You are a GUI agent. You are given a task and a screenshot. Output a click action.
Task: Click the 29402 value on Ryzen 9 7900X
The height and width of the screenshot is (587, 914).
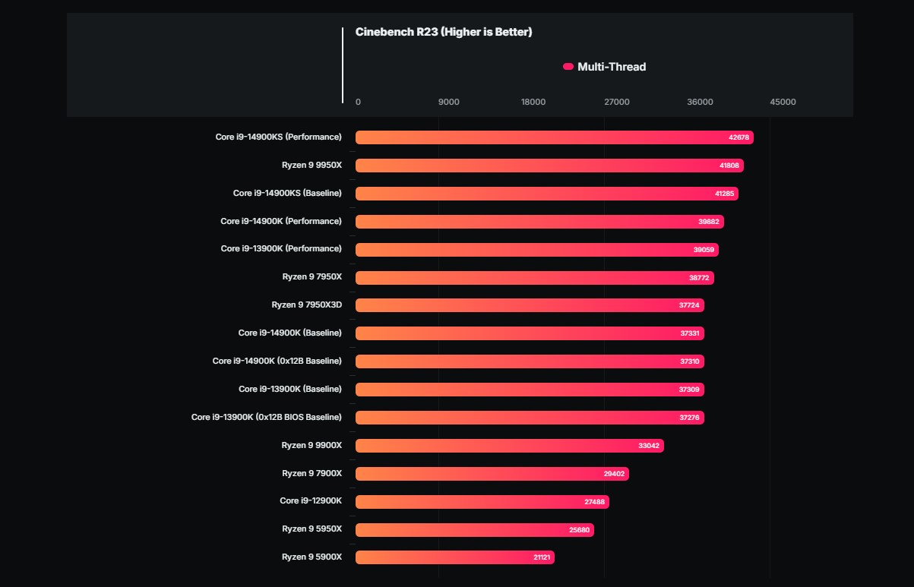614,474
